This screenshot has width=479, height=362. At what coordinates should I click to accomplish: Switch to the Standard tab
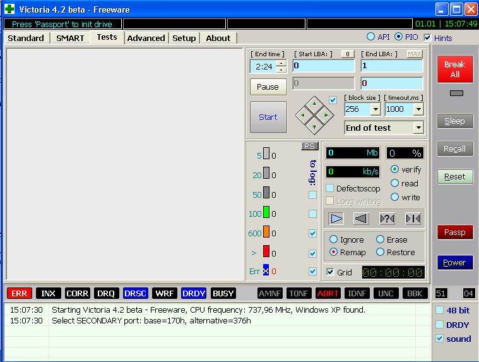point(26,38)
